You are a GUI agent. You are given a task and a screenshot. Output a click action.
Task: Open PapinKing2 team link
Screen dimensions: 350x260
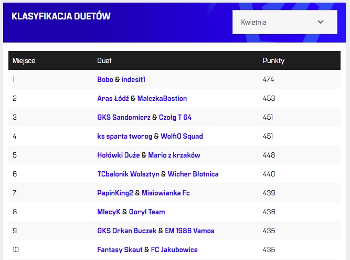pyautogui.click(x=115, y=193)
